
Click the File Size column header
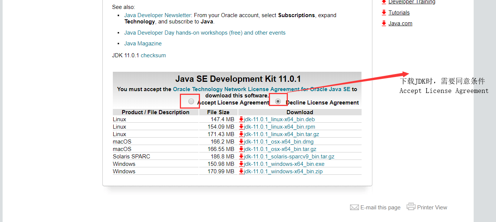pyautogui.click(x=218, y=112)
